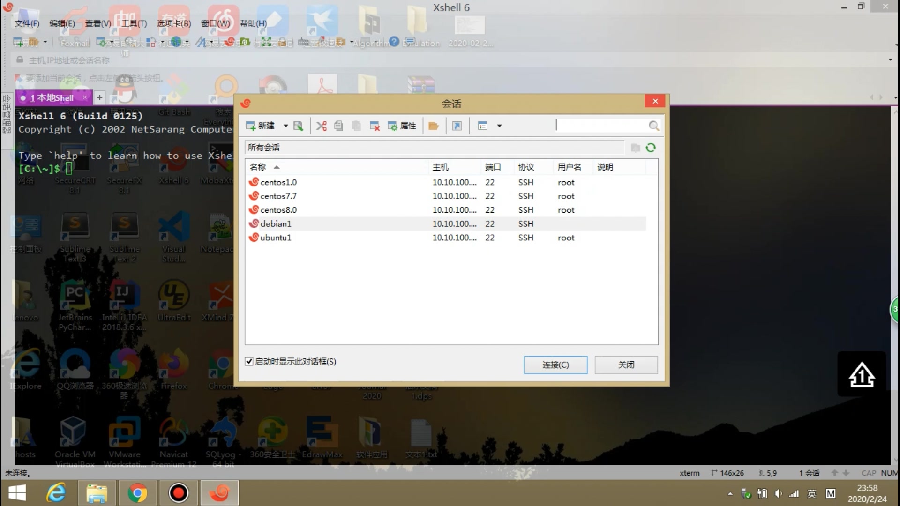900x506 pixels.
Task: Select the centos1.0 session row
Action: (x=446, y=182)
